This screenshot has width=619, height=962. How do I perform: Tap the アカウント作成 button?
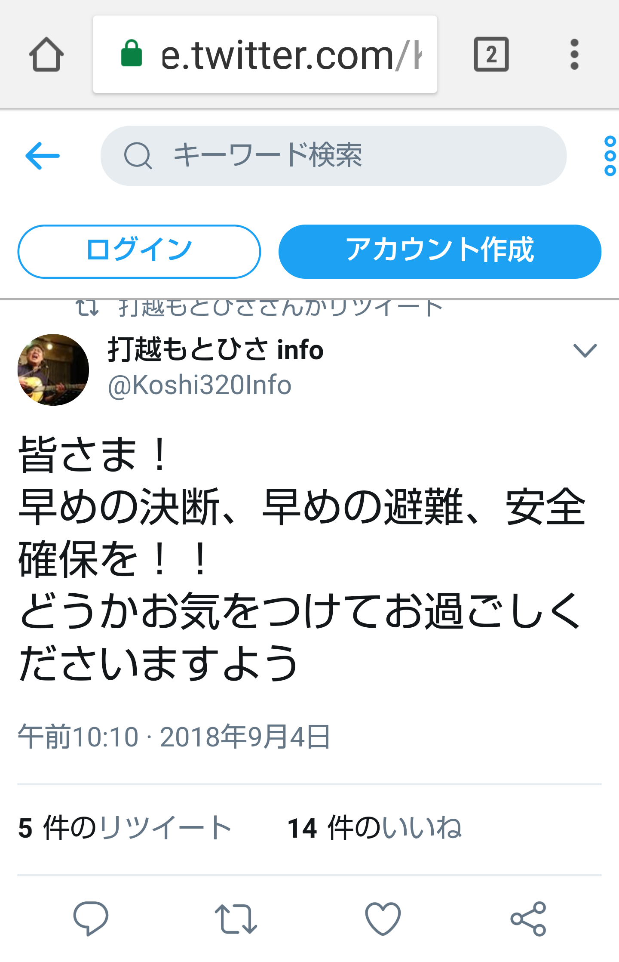pos(440,251)
